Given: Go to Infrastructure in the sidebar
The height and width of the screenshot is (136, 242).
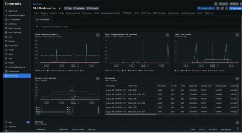Looking at the screenshot, I should point(14,71).
